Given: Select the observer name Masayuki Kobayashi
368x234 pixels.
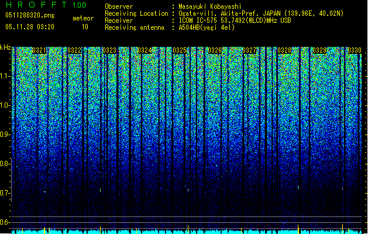Looking at the screenshot, I should click(x=210, y=6).
